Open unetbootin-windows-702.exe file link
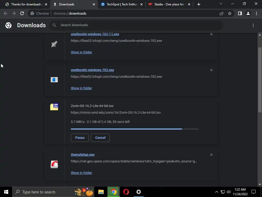 (x=92, y=70)
